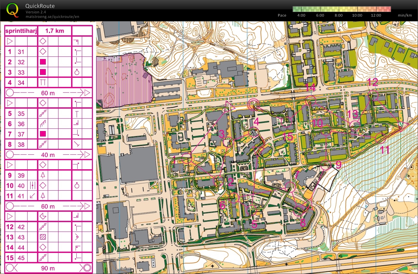Click the "8:00" pace scale label

pos(339,15)
